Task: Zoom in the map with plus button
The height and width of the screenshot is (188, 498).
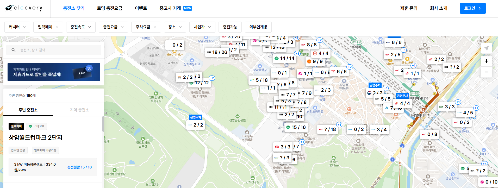Action: [486, 61]
